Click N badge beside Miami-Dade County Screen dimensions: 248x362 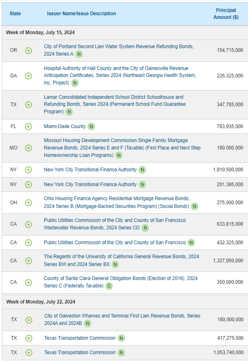coord(91,126)
